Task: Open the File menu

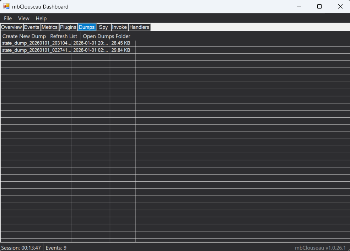Action: coord(7,18)
